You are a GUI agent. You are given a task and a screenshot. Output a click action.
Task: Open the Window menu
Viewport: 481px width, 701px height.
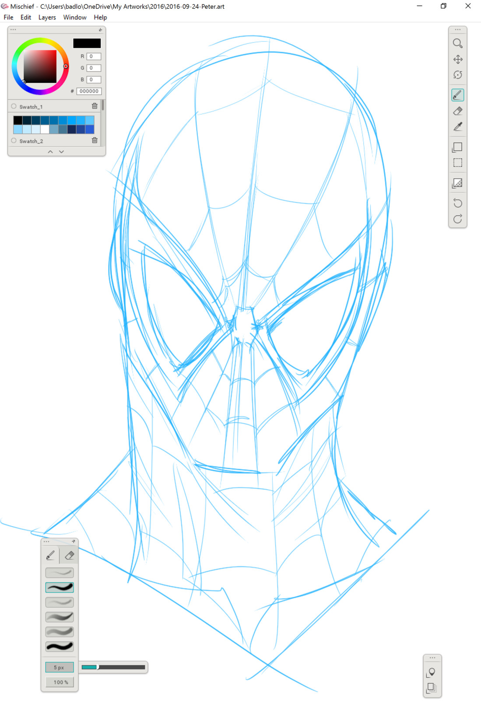click(75, 18)
